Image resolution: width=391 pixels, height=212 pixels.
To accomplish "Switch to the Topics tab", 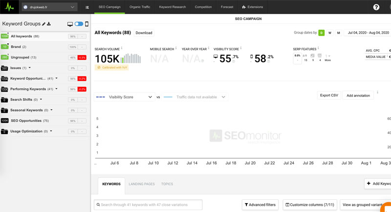I will 167,184.
